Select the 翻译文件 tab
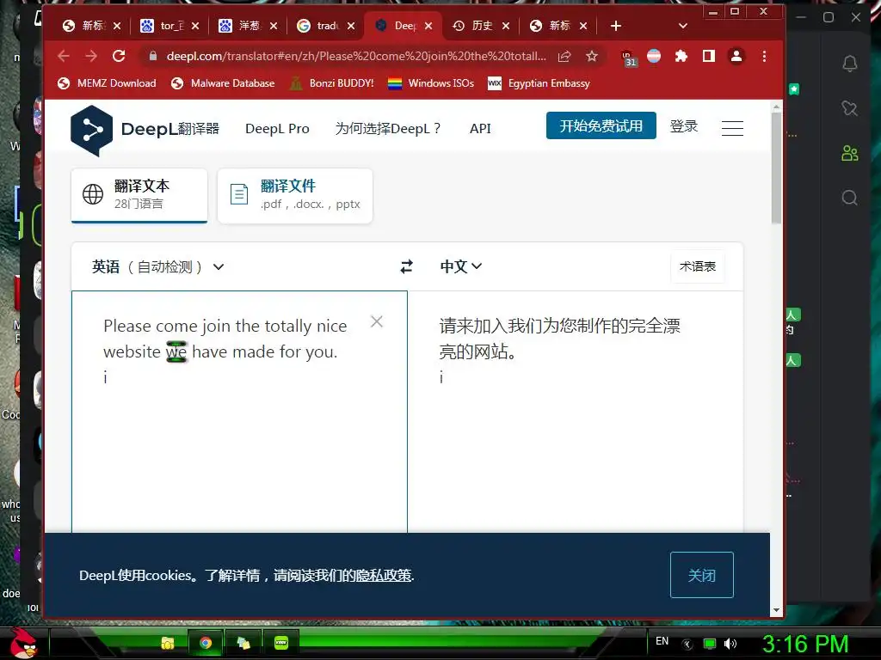Image resolution: width=881 pixels, height=660 pixels. tap(295, 195)
